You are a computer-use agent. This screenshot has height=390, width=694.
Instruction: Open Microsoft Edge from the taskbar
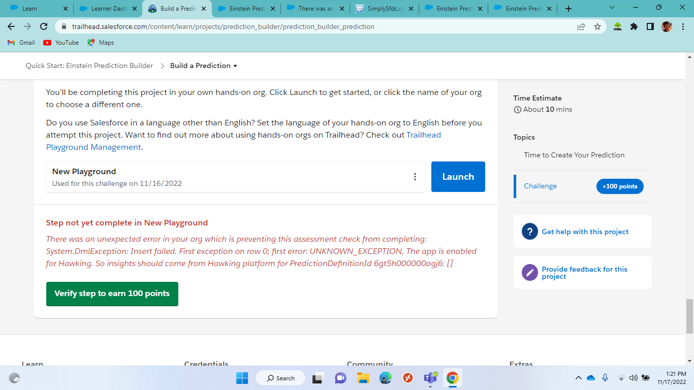[x=386, y=378]
